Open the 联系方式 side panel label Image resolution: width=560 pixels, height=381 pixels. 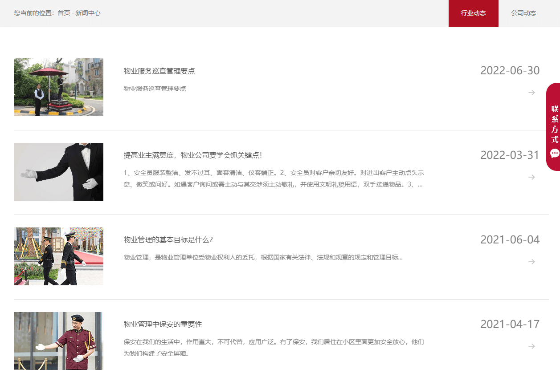(x=555, y=124)
